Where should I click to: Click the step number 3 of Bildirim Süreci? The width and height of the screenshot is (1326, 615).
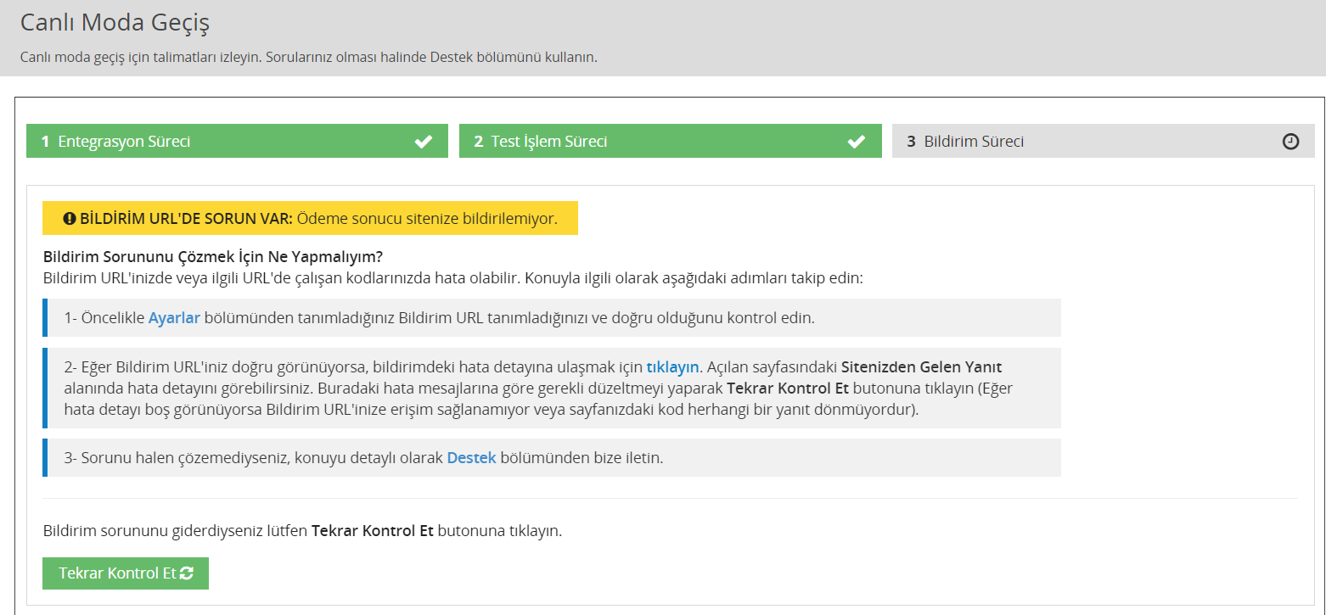[911, 142]
